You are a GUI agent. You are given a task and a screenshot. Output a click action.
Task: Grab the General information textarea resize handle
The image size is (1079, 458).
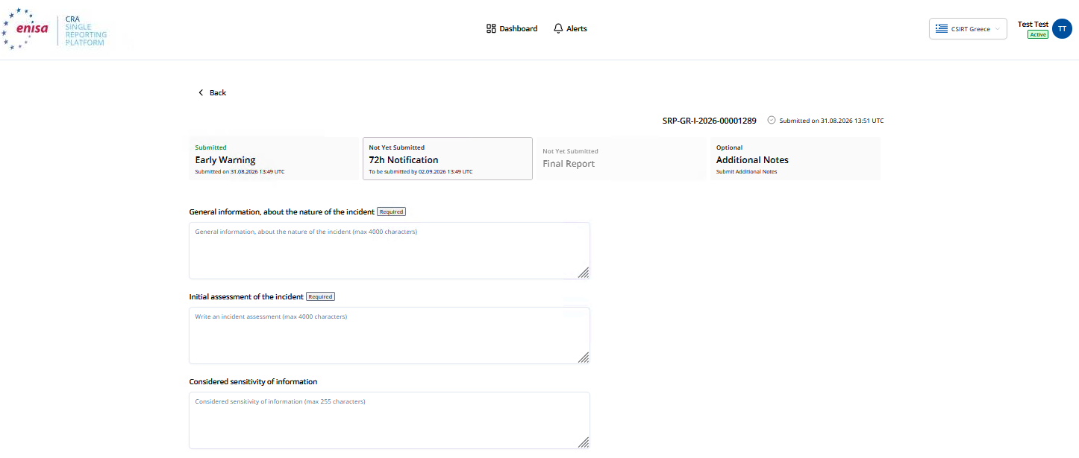[584, 273]
